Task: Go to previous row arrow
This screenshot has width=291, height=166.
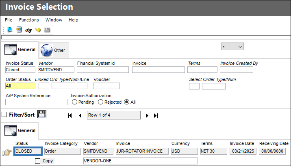Action: coord(80,115)
